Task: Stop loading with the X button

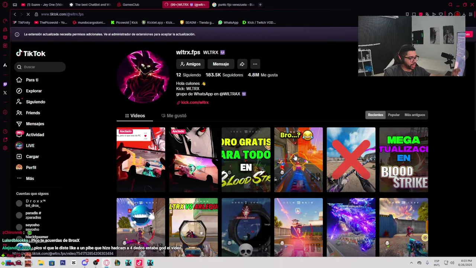Action: 28,14
